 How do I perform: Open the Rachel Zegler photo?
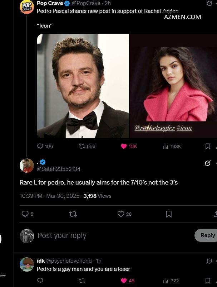(173, 86)
